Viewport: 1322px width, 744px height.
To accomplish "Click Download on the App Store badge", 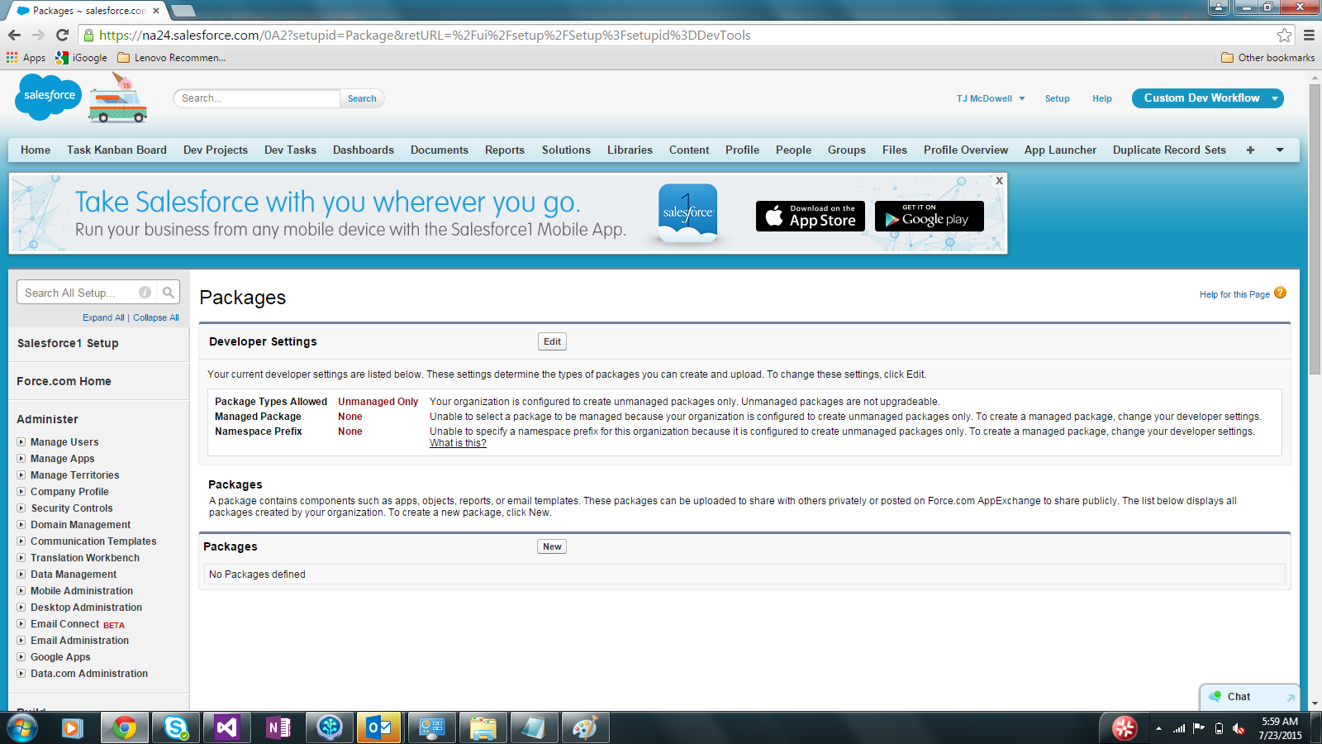I will [811, 216].
